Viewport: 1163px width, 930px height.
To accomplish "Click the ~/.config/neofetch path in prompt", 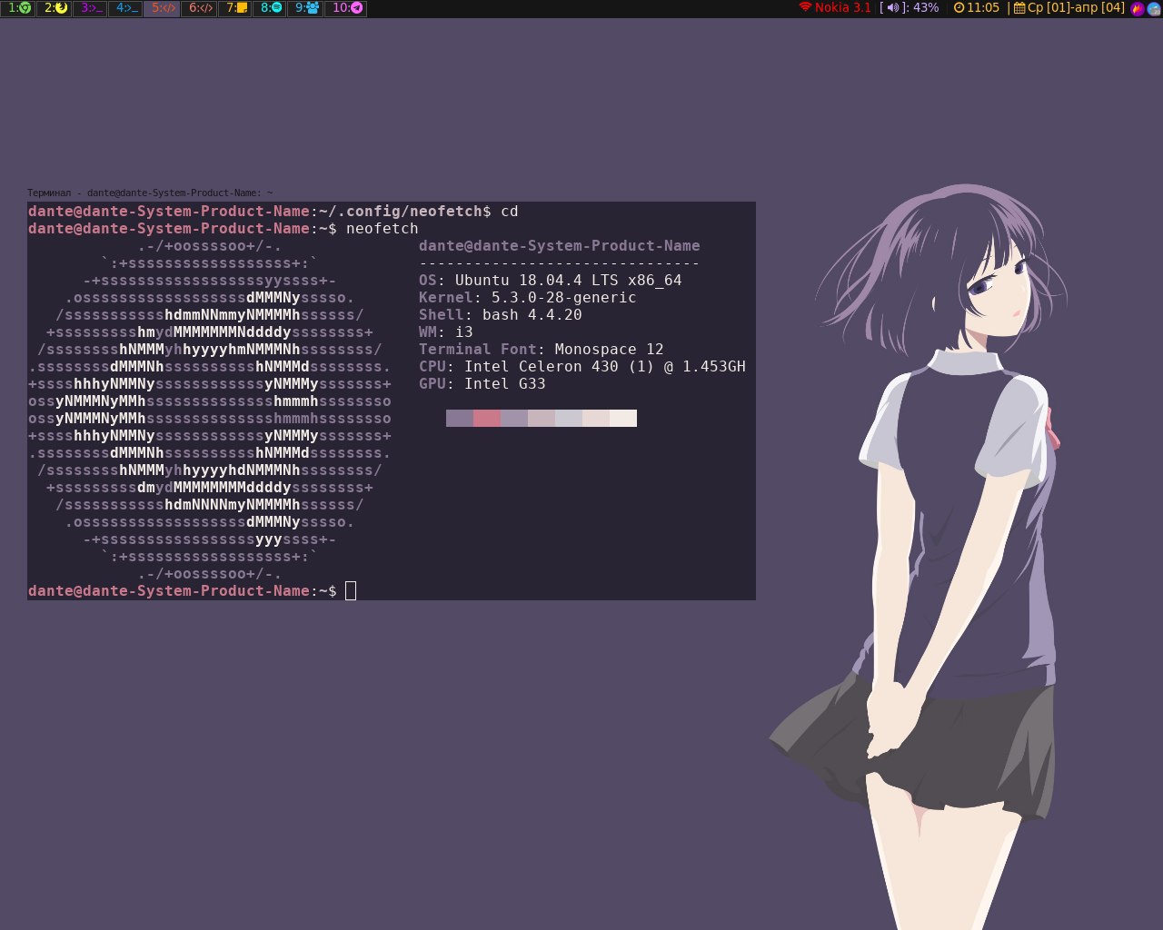I will click(x=401, y=211).
